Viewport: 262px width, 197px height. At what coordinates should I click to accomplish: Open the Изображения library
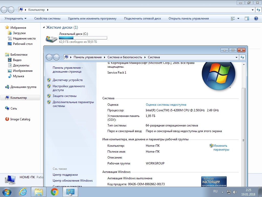23,71
